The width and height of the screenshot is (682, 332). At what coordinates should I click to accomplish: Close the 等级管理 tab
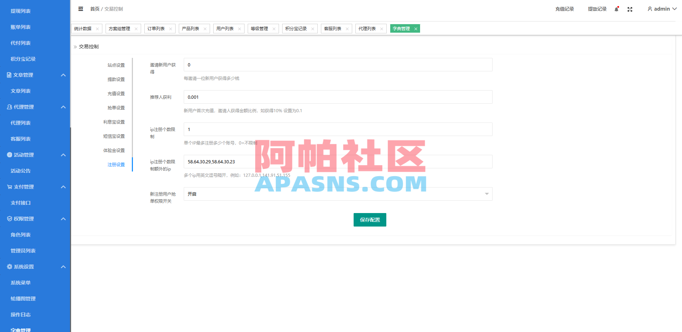point(274,29)
